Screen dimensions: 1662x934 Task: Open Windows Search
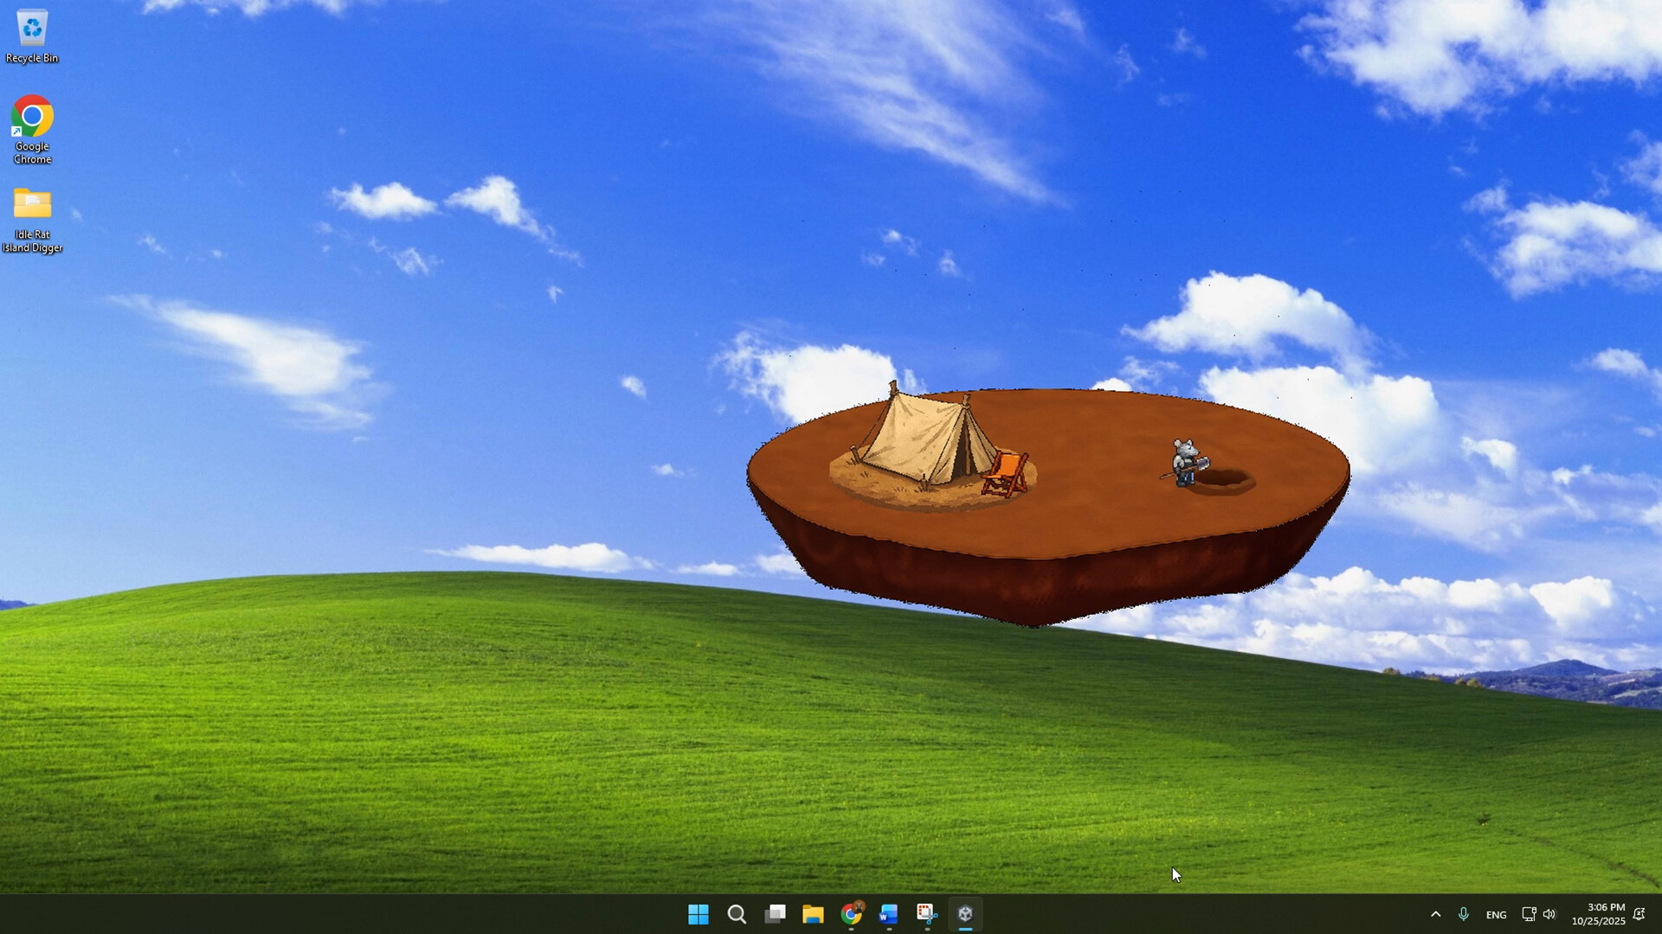[737, 914]
